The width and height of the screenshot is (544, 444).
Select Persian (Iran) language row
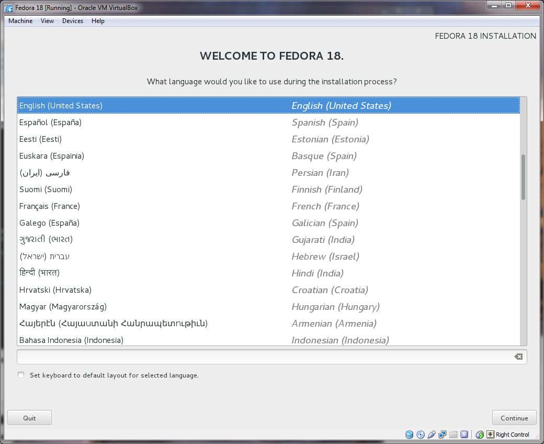268,173
